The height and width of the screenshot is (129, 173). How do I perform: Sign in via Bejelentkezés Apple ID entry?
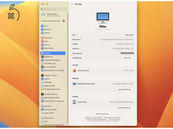pos(53,15)
